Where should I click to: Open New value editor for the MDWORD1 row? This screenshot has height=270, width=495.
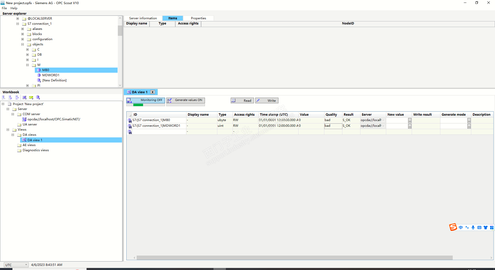410,126
